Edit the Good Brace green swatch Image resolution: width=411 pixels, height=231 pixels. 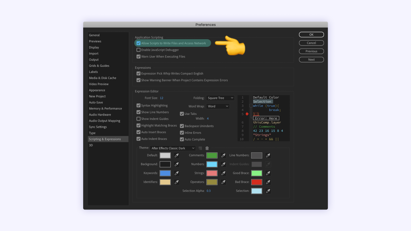[x=257, y=173]
